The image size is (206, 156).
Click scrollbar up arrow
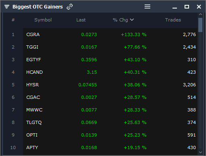click(200, 14)
